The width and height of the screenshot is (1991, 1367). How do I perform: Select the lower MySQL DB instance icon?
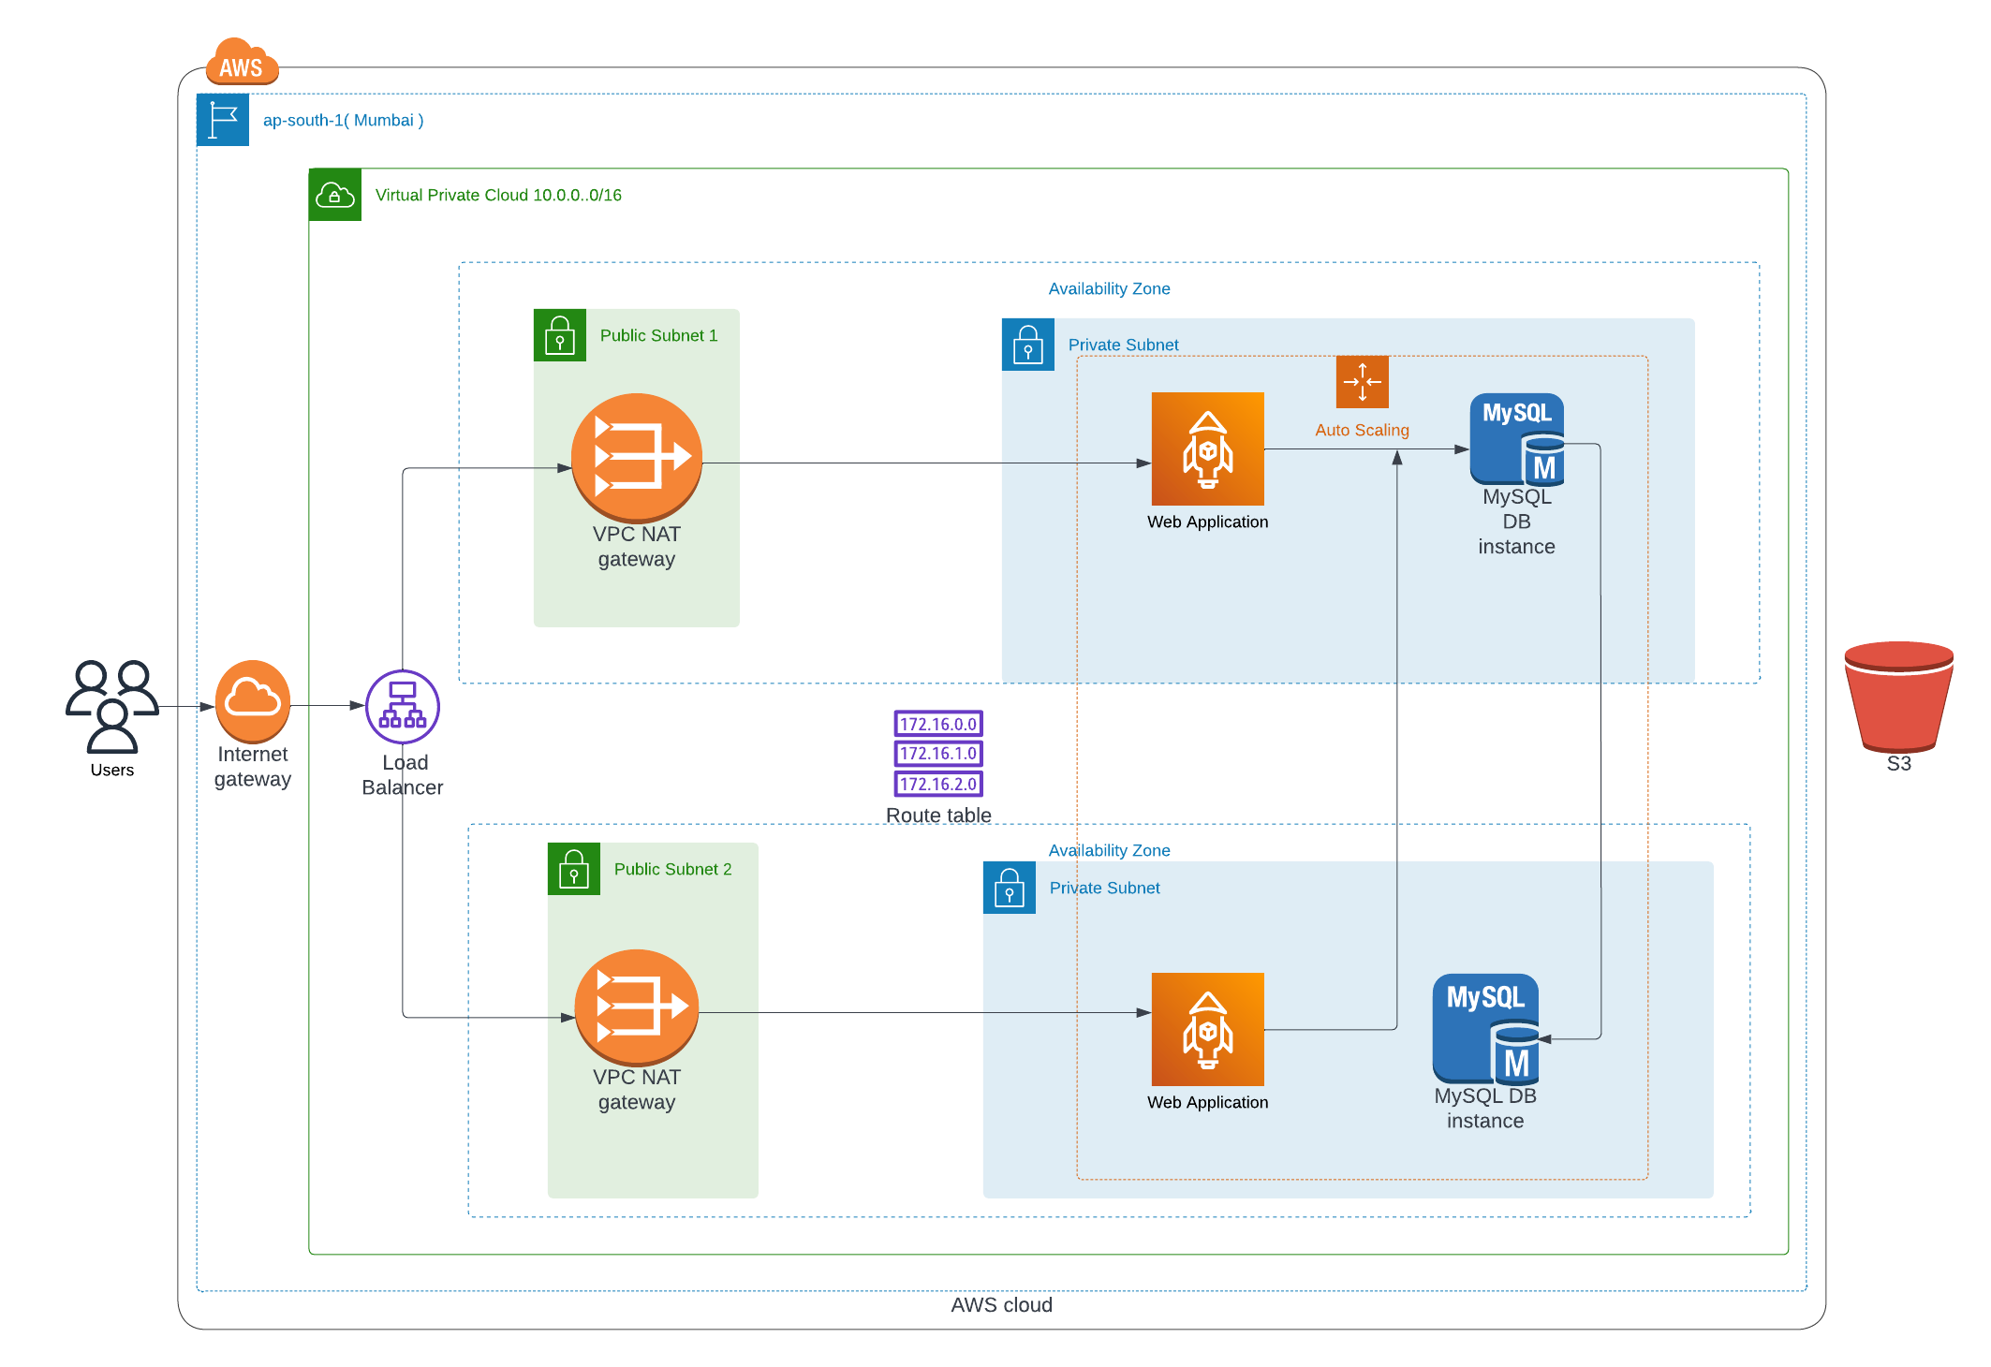1485,1030
